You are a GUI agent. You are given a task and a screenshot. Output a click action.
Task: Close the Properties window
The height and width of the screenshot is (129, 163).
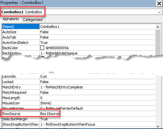[159, 4]
